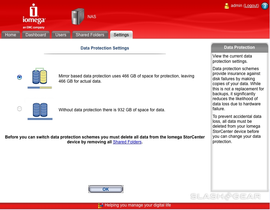Click the colorful squares footer icon
Image resolution: width=270 pixels, height=210 pixels.
pos(100,205)
